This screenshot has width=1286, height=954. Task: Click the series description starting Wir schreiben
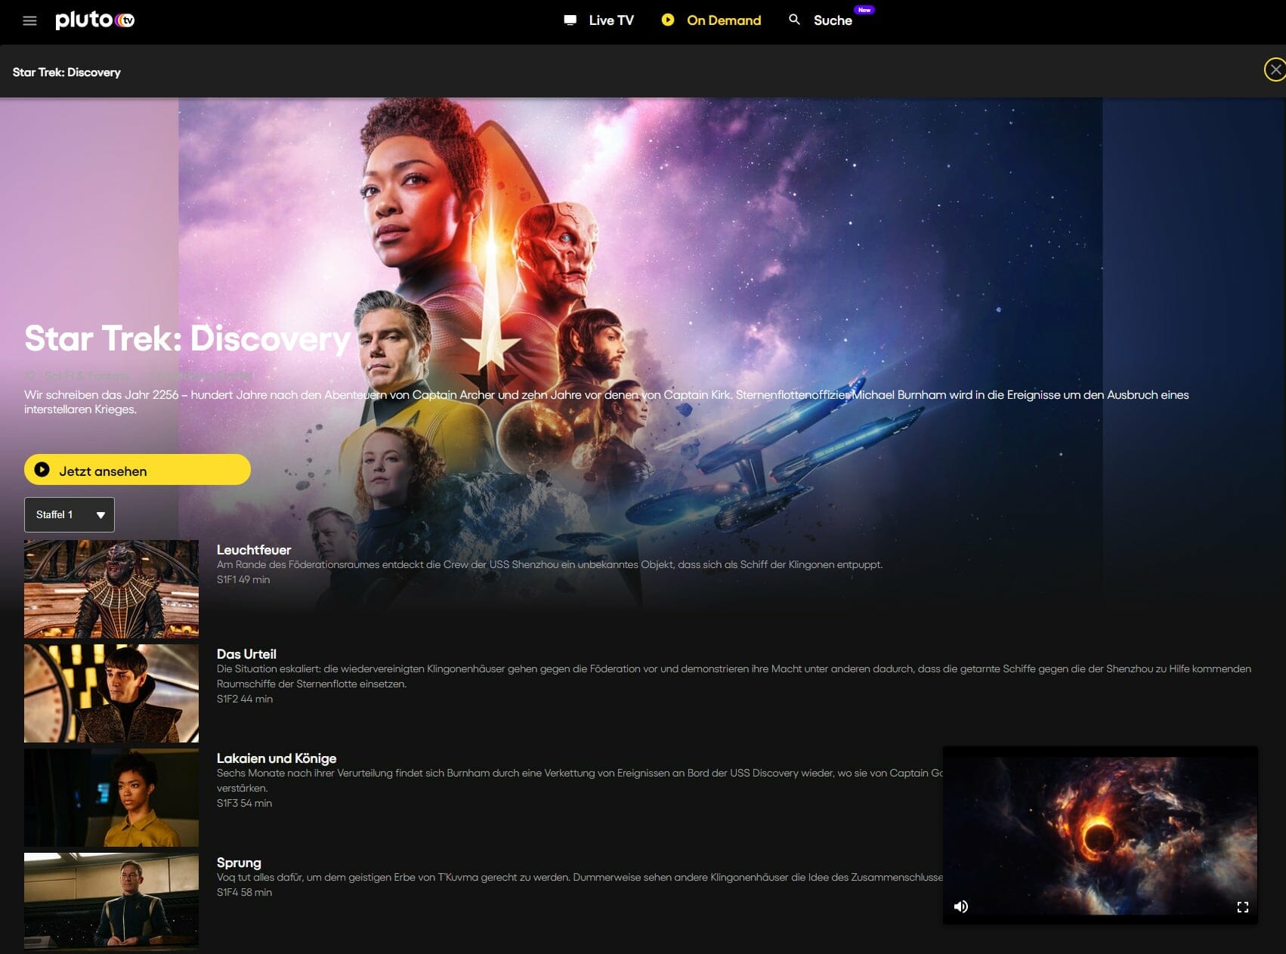(607, 402)
